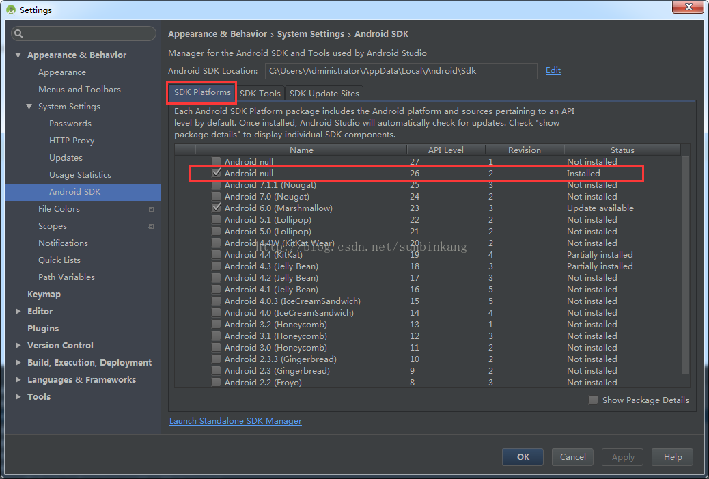
Task: Collapse the System Settings node
Action: click(x=28, y=106)
